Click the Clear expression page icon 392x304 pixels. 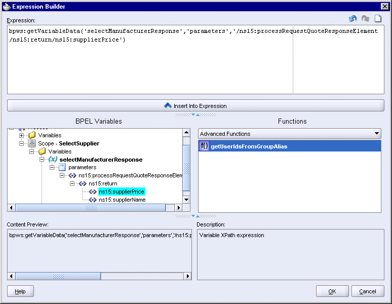click(378, 19)
